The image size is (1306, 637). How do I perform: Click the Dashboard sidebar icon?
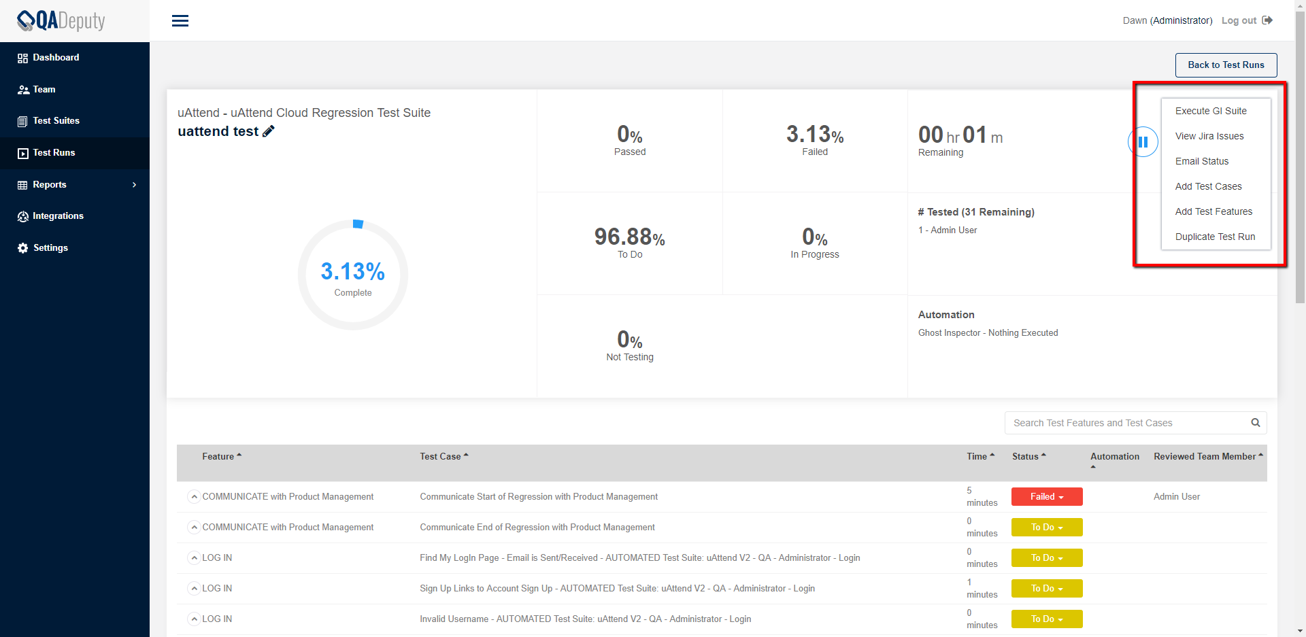tap(23, 58)
